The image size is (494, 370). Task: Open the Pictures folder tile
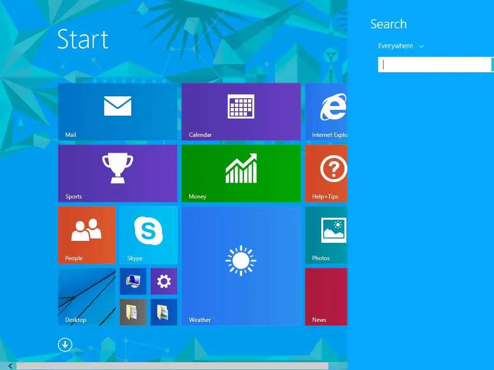coord(164,312)
